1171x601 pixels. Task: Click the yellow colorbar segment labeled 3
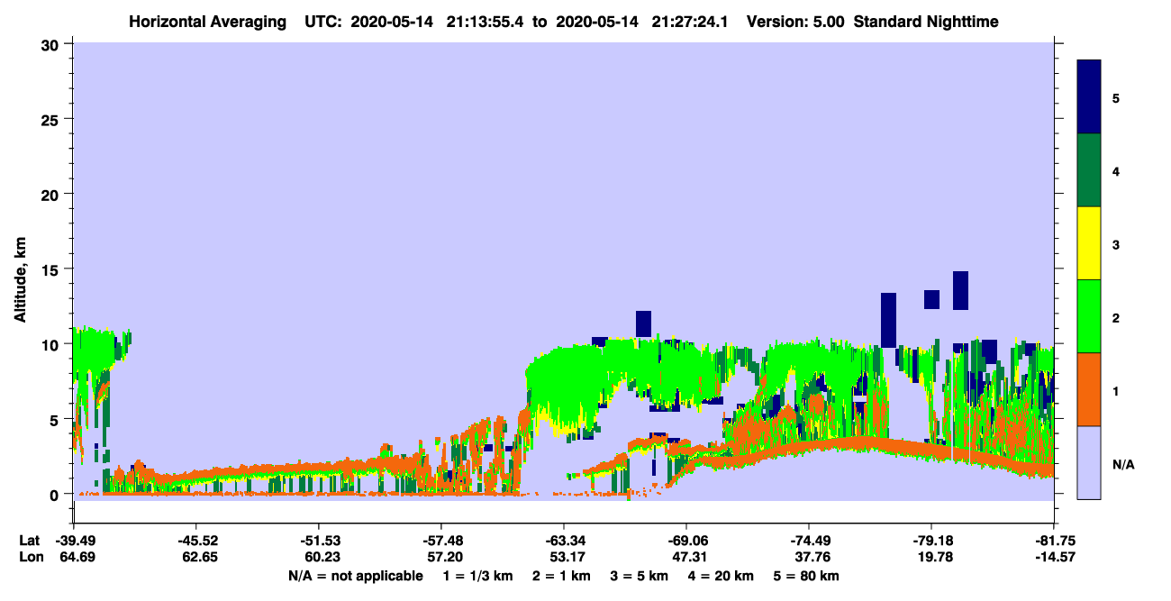click(x=1089, y=243)
